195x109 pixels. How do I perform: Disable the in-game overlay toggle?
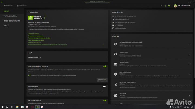[105, 66]
